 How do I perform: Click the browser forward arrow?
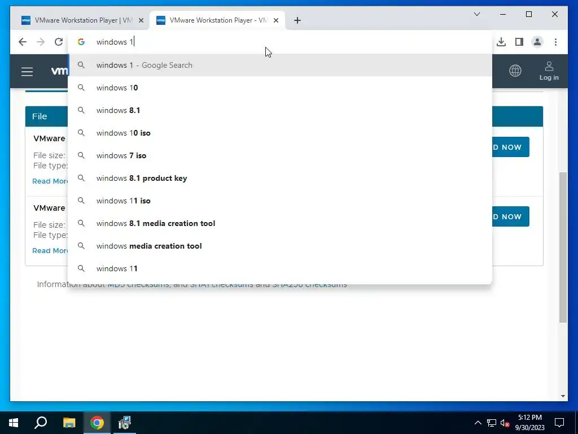[41, 42]
